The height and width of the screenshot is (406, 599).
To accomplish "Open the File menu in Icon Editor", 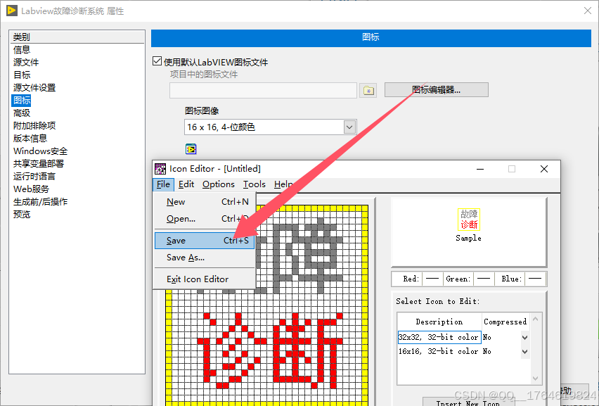I will point(164,184).
